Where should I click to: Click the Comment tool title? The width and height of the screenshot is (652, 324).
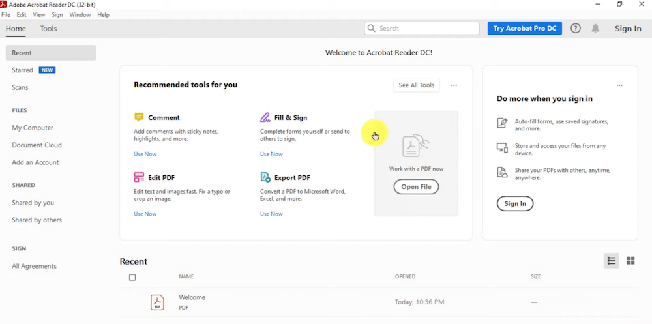click(164, 118)
